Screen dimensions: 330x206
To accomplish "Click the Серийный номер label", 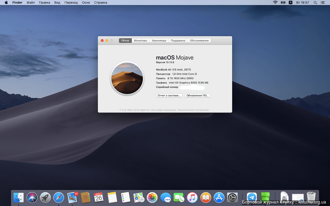I will [x=167, y=87].
